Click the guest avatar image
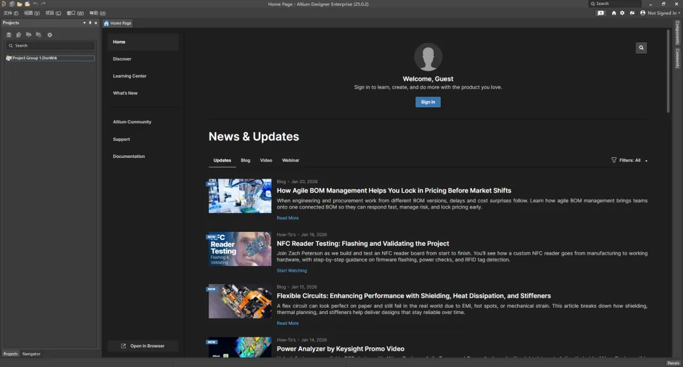683x367 pixels. point(428,56)
